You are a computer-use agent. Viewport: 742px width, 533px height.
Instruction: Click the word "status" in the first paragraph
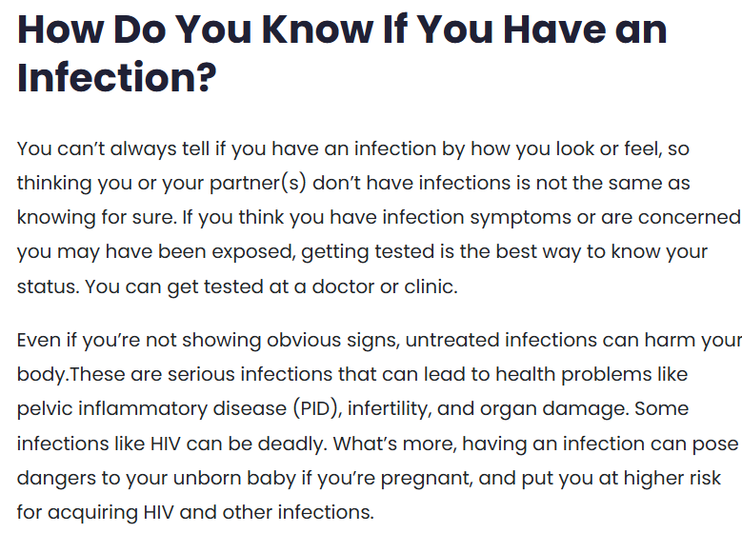pyautogui.click(x=44, y=286)
